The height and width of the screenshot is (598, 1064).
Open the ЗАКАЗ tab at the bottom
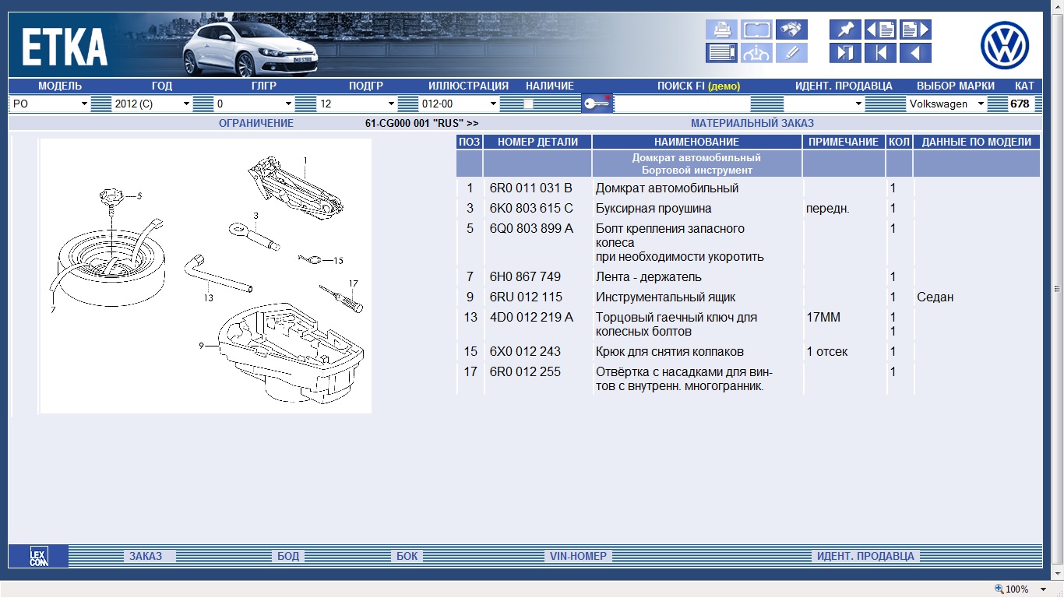pos(146,556)
